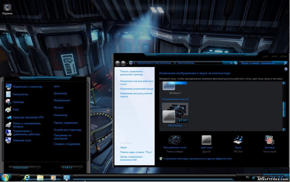
Task: Launch Ножницы snipping tool icon
Action: [8, 102]
